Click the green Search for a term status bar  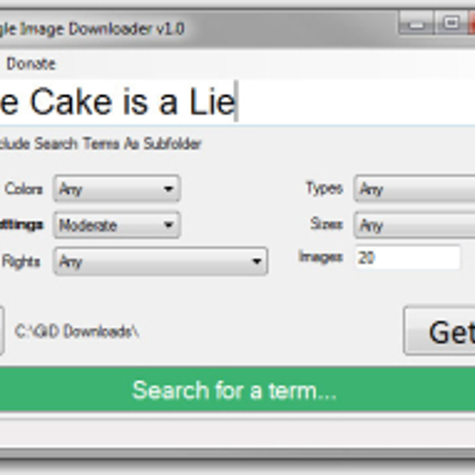point(234,390)
